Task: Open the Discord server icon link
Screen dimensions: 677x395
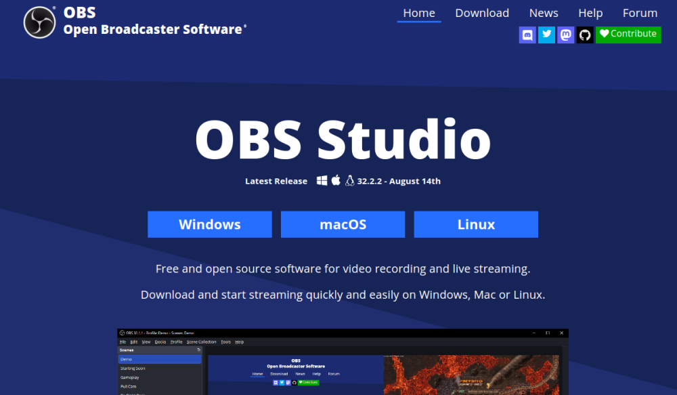Action: coord(527,35)
